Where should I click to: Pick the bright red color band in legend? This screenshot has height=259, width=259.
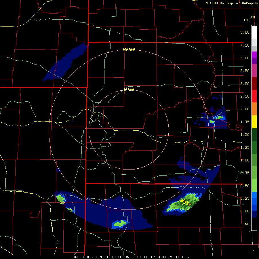click(x=254, y=96)
